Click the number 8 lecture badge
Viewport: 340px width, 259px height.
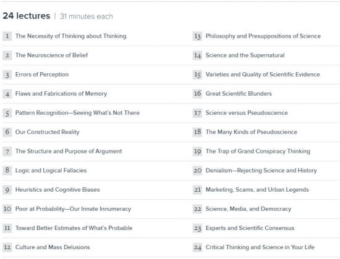coord(7,170)
